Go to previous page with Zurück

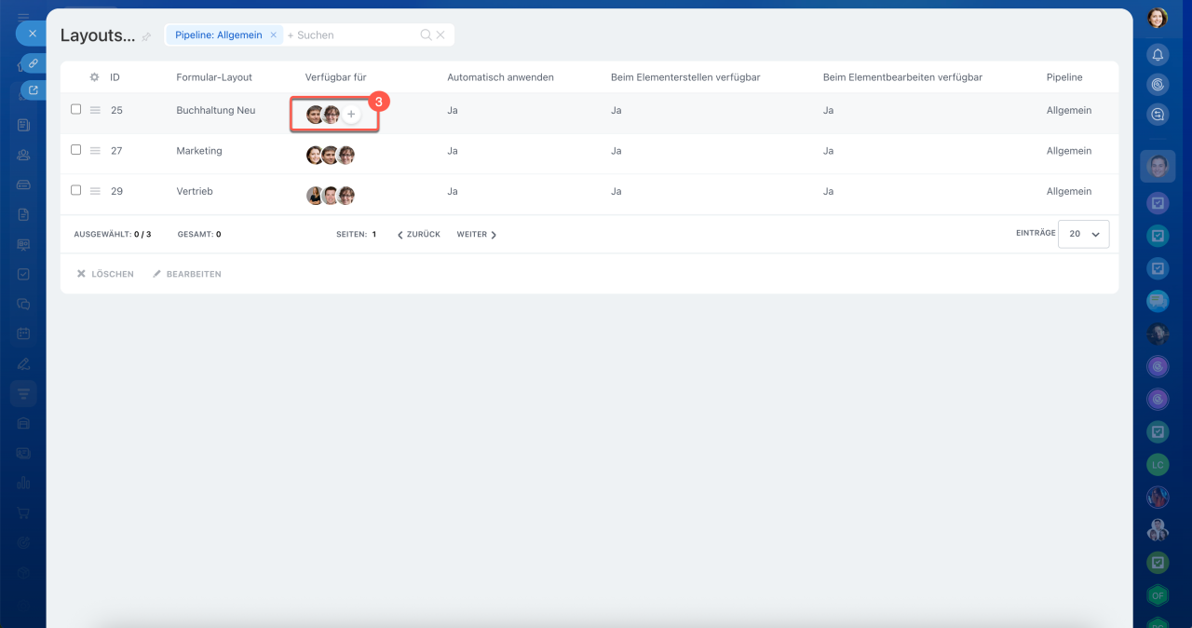tap(418, 235)
